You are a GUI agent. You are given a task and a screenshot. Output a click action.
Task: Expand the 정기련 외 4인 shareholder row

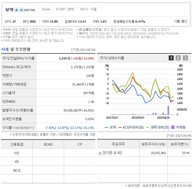(100, 153)
